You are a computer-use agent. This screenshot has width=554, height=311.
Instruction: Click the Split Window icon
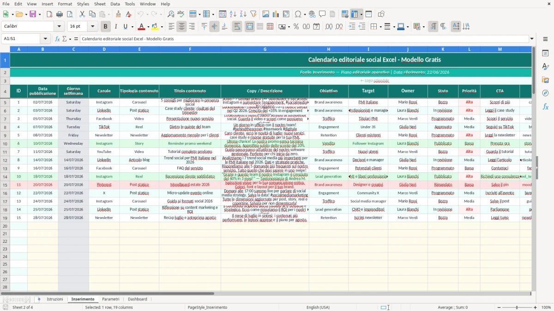(x=369, y=14)
